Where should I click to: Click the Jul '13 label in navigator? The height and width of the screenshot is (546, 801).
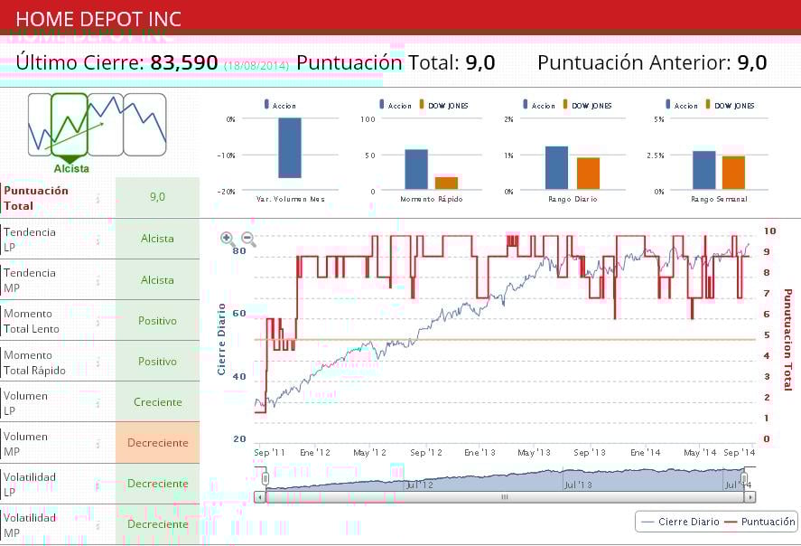pyautogui.click(x=578, y=485)
